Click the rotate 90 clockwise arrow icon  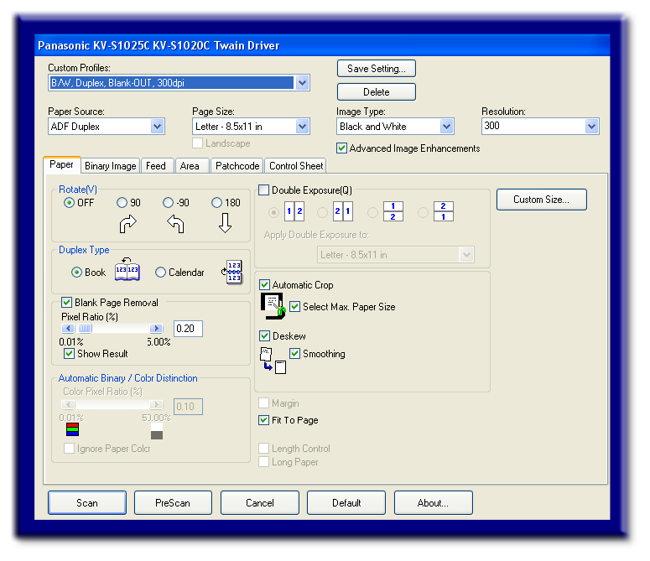[127, 224]
